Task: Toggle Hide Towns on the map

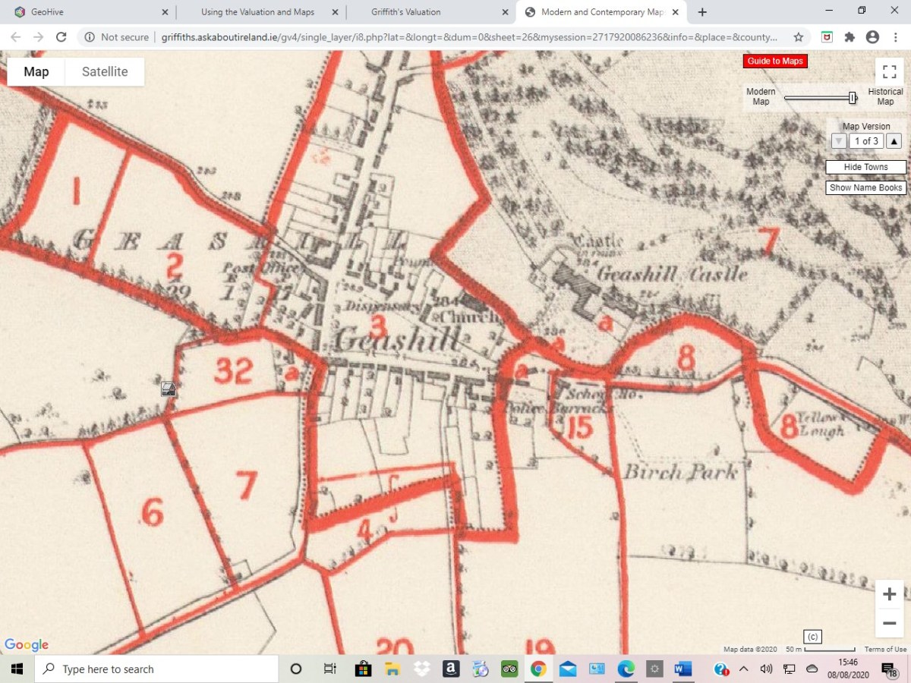Action: (865, 167)
